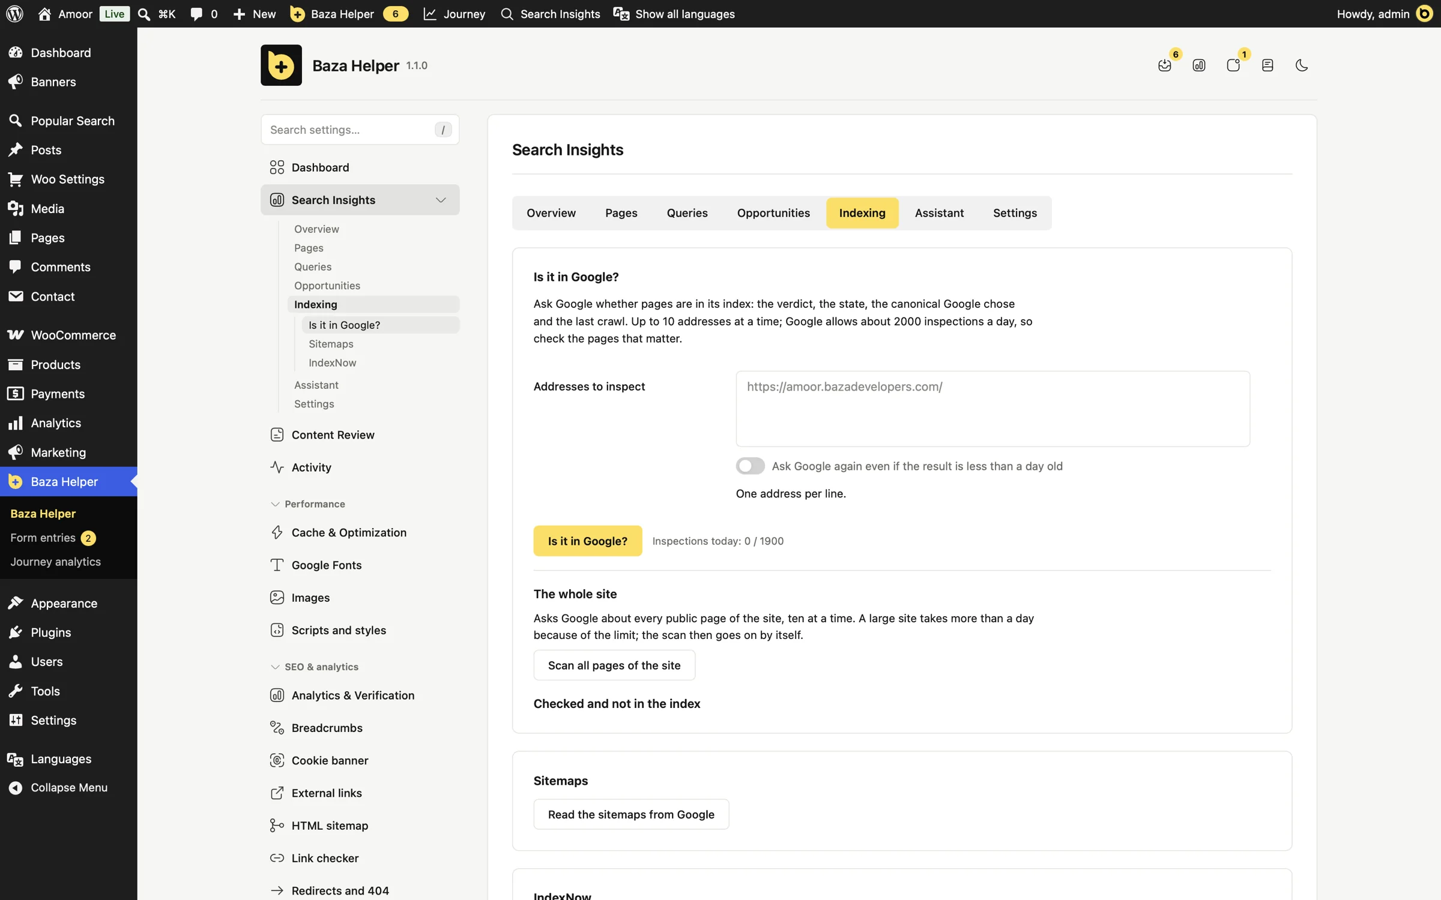
Task: Click 'Scan all pages of the site'
Action: tap(614, 665)
